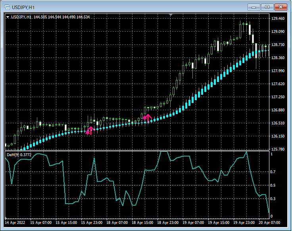Click the 14 Apr 2022 time label
This screenshot has height=231, width=292.
pyautogui.click(x=15, y=222)
